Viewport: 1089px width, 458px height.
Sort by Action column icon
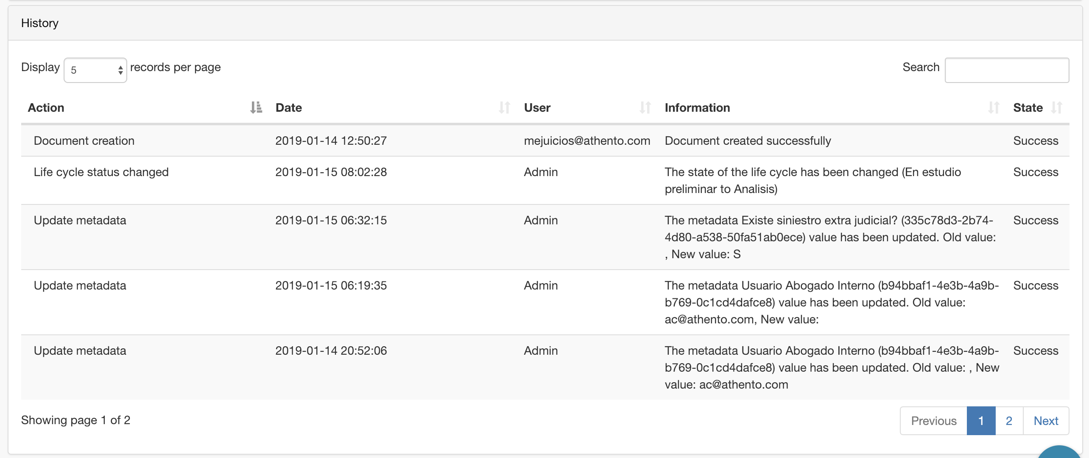tap(256, 108)
